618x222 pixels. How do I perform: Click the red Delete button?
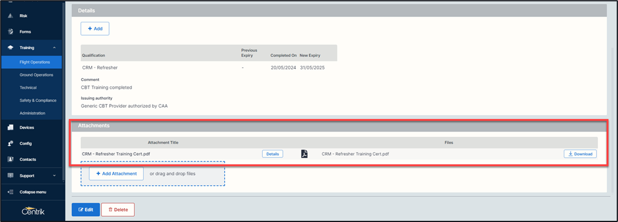click(x=118, y=210)
